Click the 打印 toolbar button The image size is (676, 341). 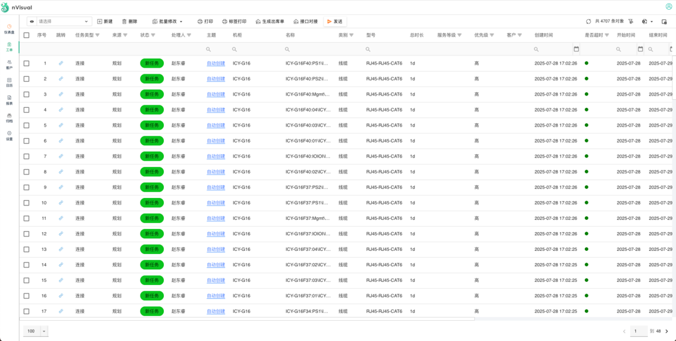pos(206,21)
